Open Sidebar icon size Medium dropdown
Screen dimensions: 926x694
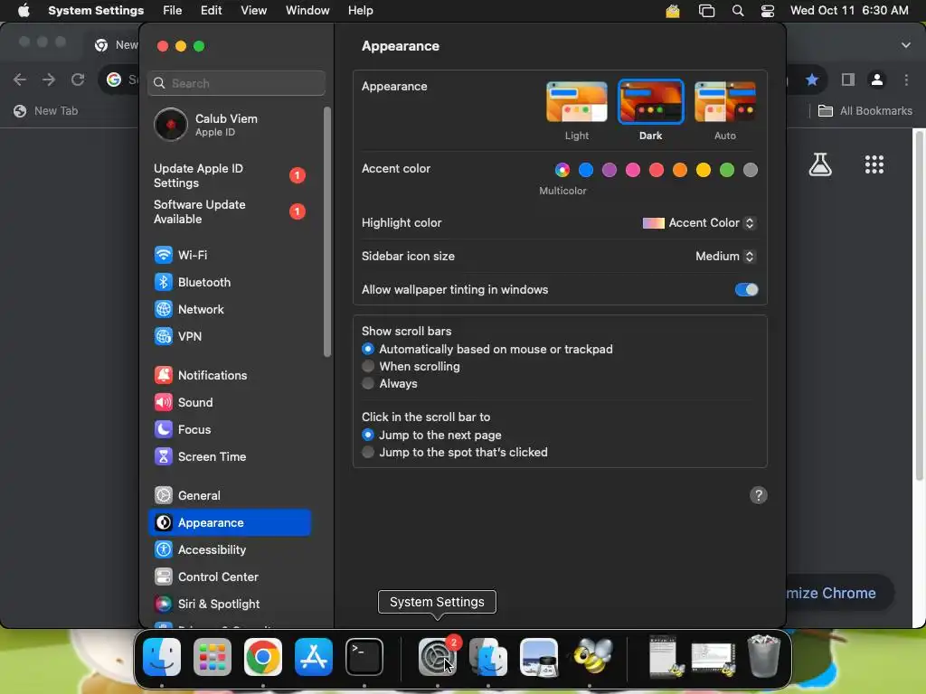(x=726, y=256)
